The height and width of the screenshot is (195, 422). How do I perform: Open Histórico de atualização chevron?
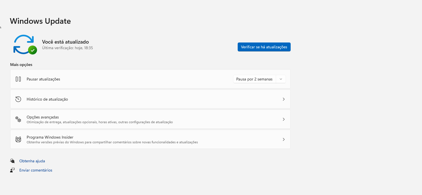pyautogui.click(x=284, y=99)
